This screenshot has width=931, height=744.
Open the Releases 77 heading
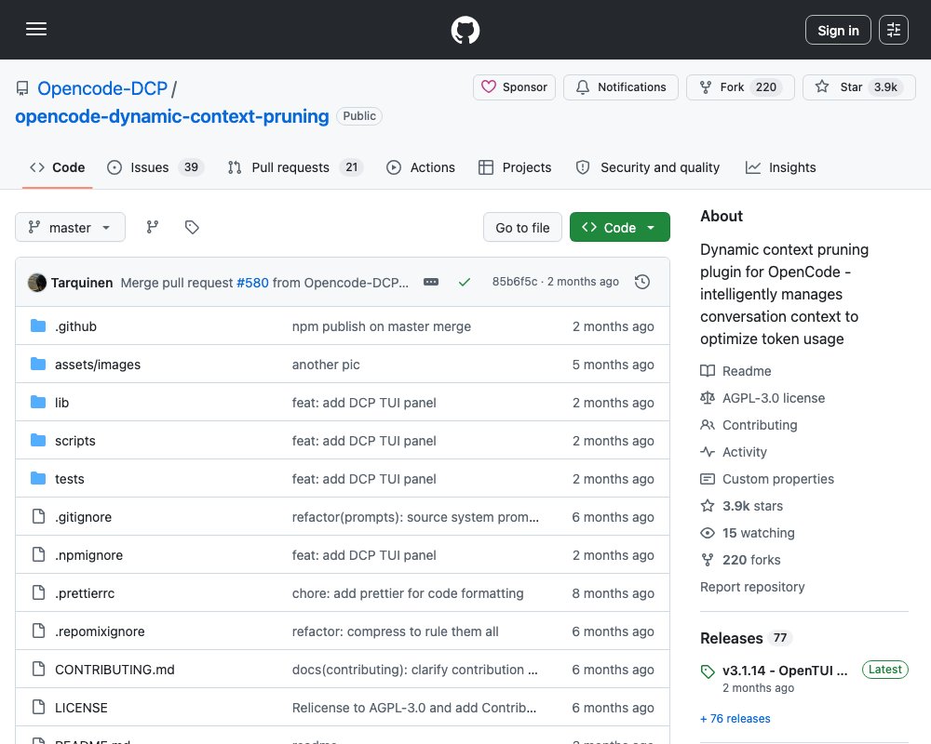747,638
